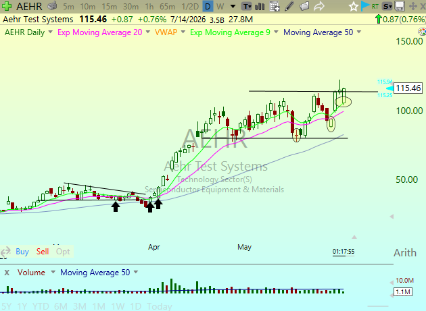
Task: Select the 30m timeframe
Action: point(131,6)
